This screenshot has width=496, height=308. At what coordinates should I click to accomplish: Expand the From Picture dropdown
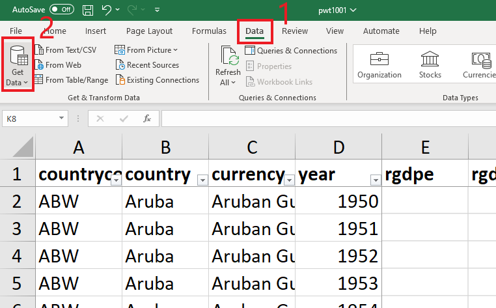(x=176, y=50)
